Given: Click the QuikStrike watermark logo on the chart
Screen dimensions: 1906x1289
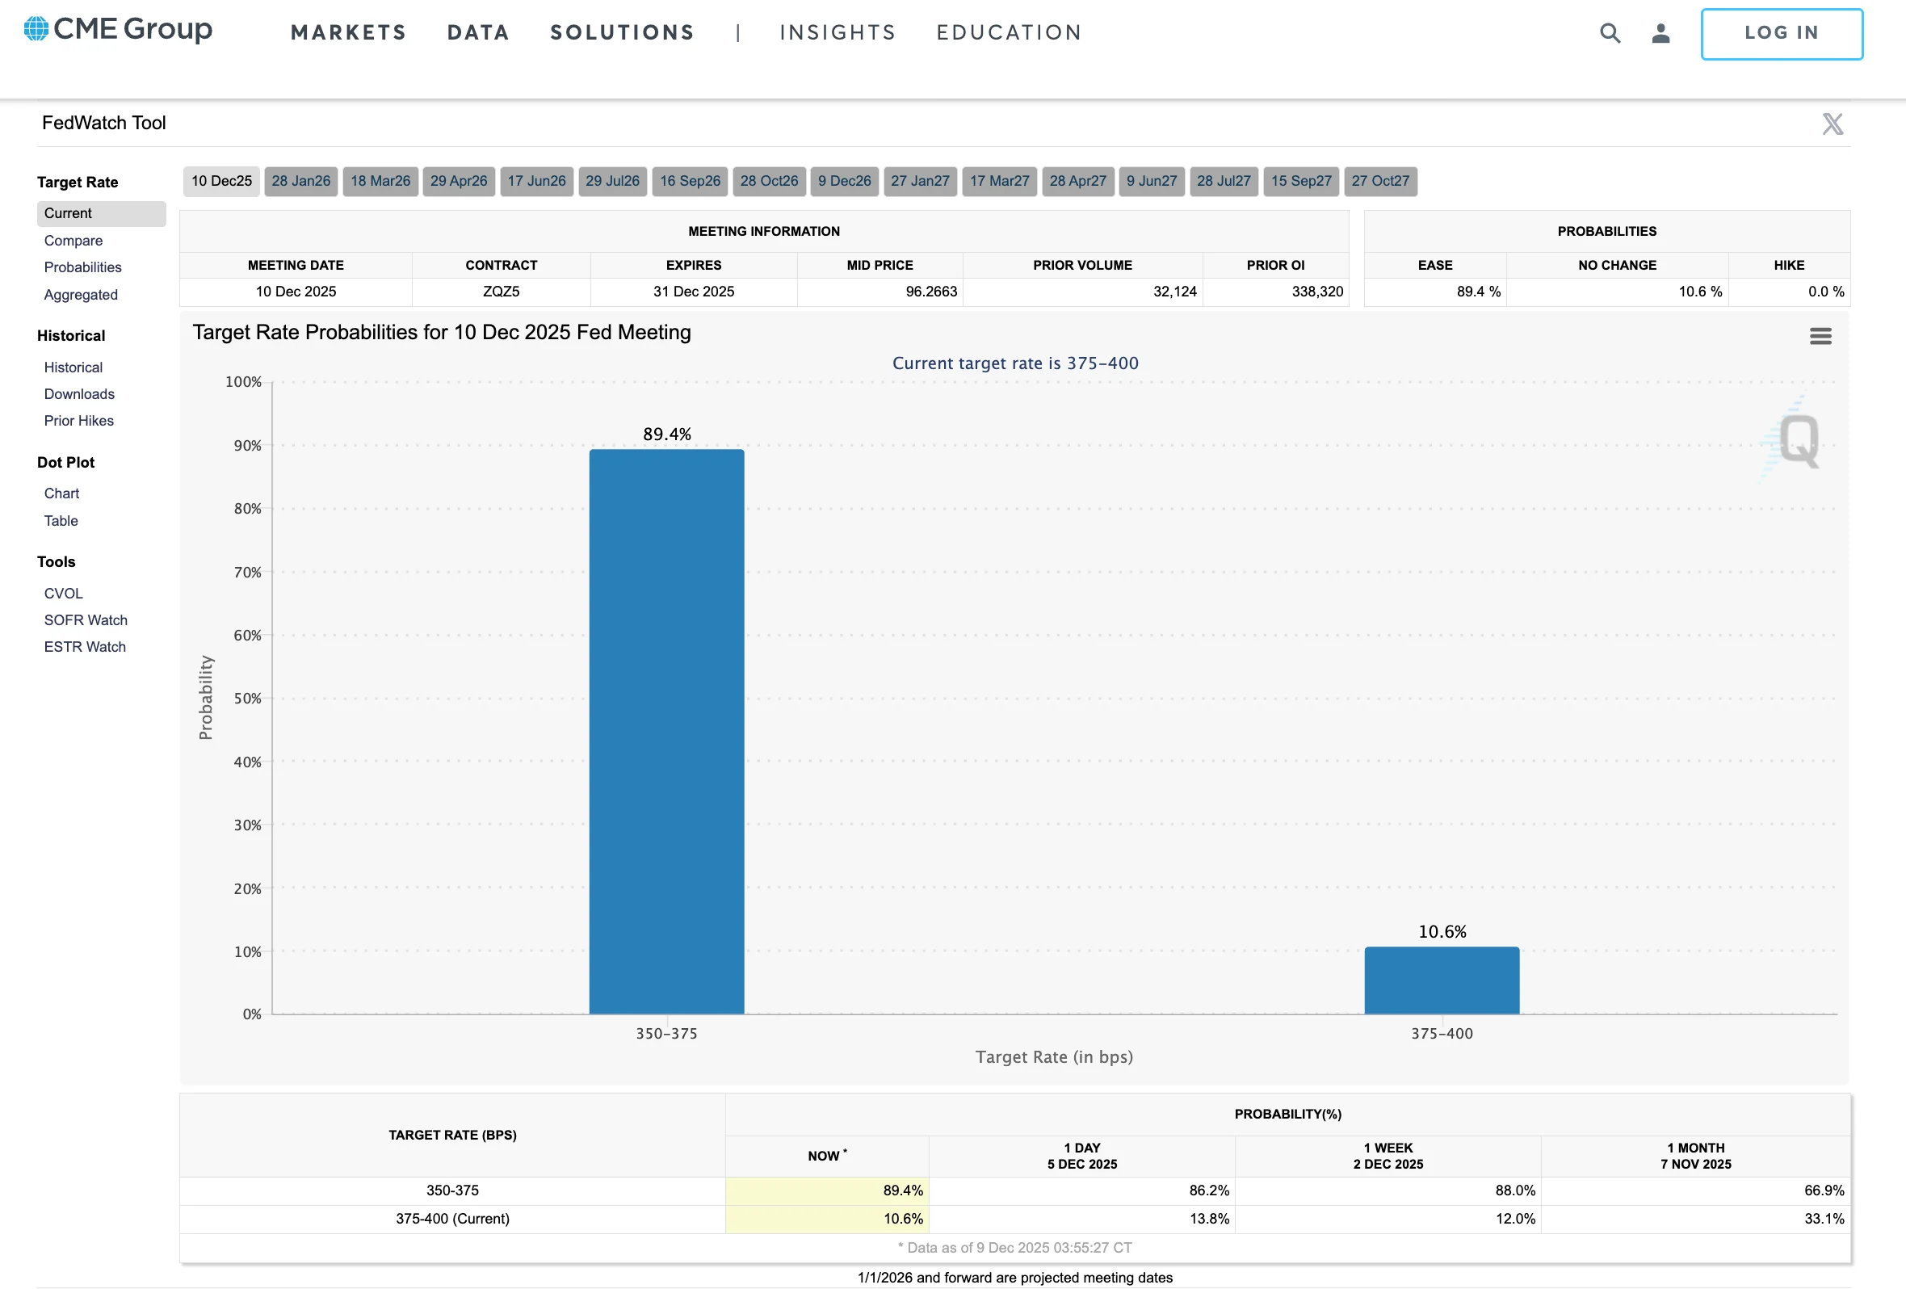Looking at the screenshot, I should pyautogui.click(x=1796, y=440).
